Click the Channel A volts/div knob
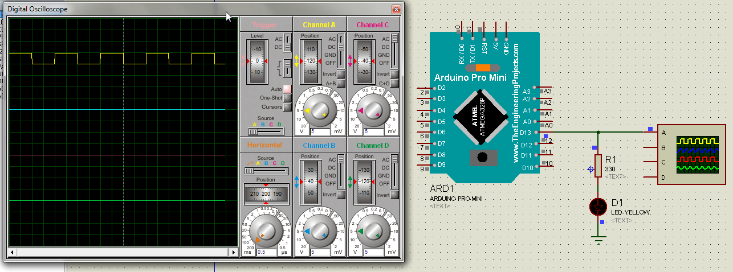Image resolution: width=733 pixels, height=272 pixels. [x=319, y=110]
